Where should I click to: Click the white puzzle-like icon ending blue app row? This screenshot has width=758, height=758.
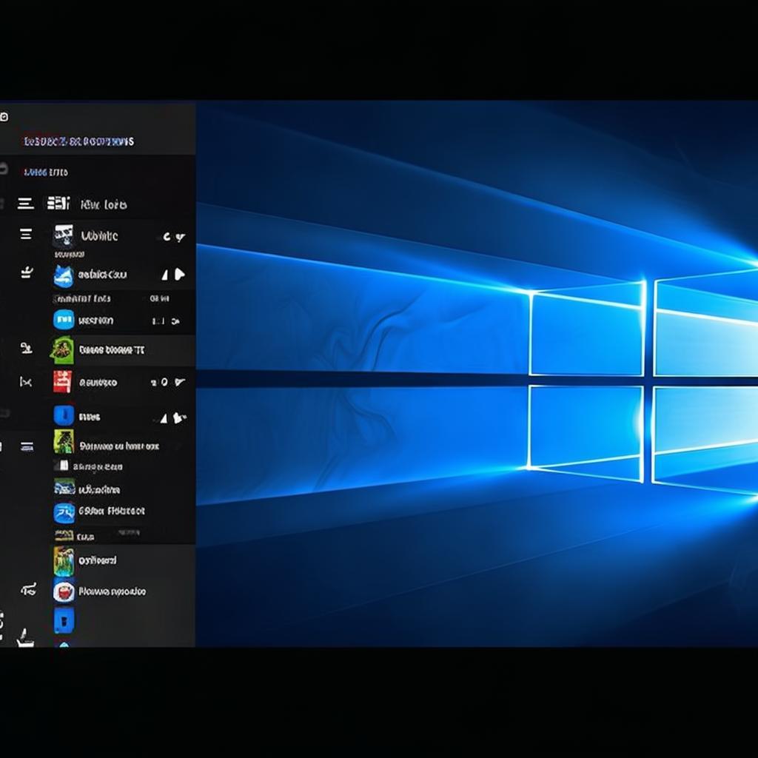(x=179, y=417)
